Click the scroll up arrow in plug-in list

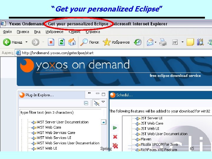pos(104,122)
